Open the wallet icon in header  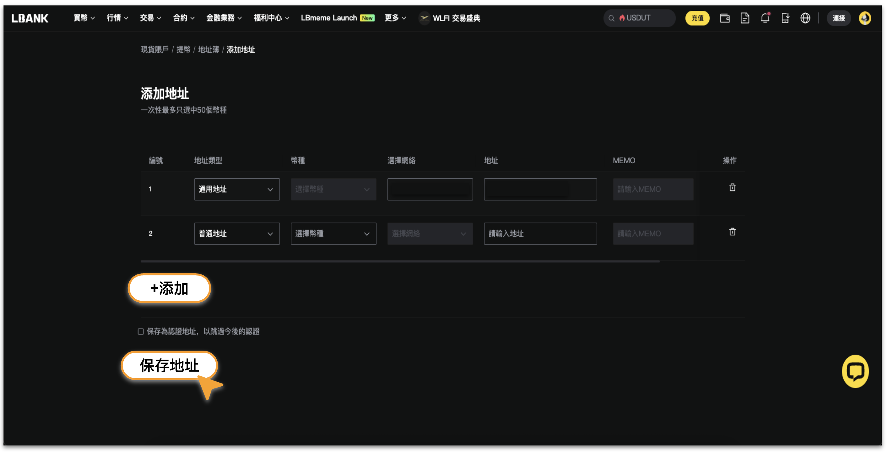pos(724,18)
